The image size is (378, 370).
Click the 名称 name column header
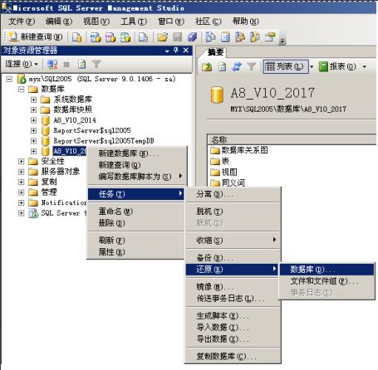292,140
